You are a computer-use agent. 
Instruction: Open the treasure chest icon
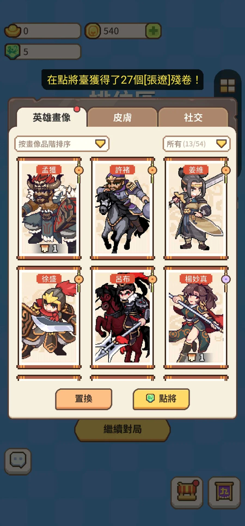[187, 492]
